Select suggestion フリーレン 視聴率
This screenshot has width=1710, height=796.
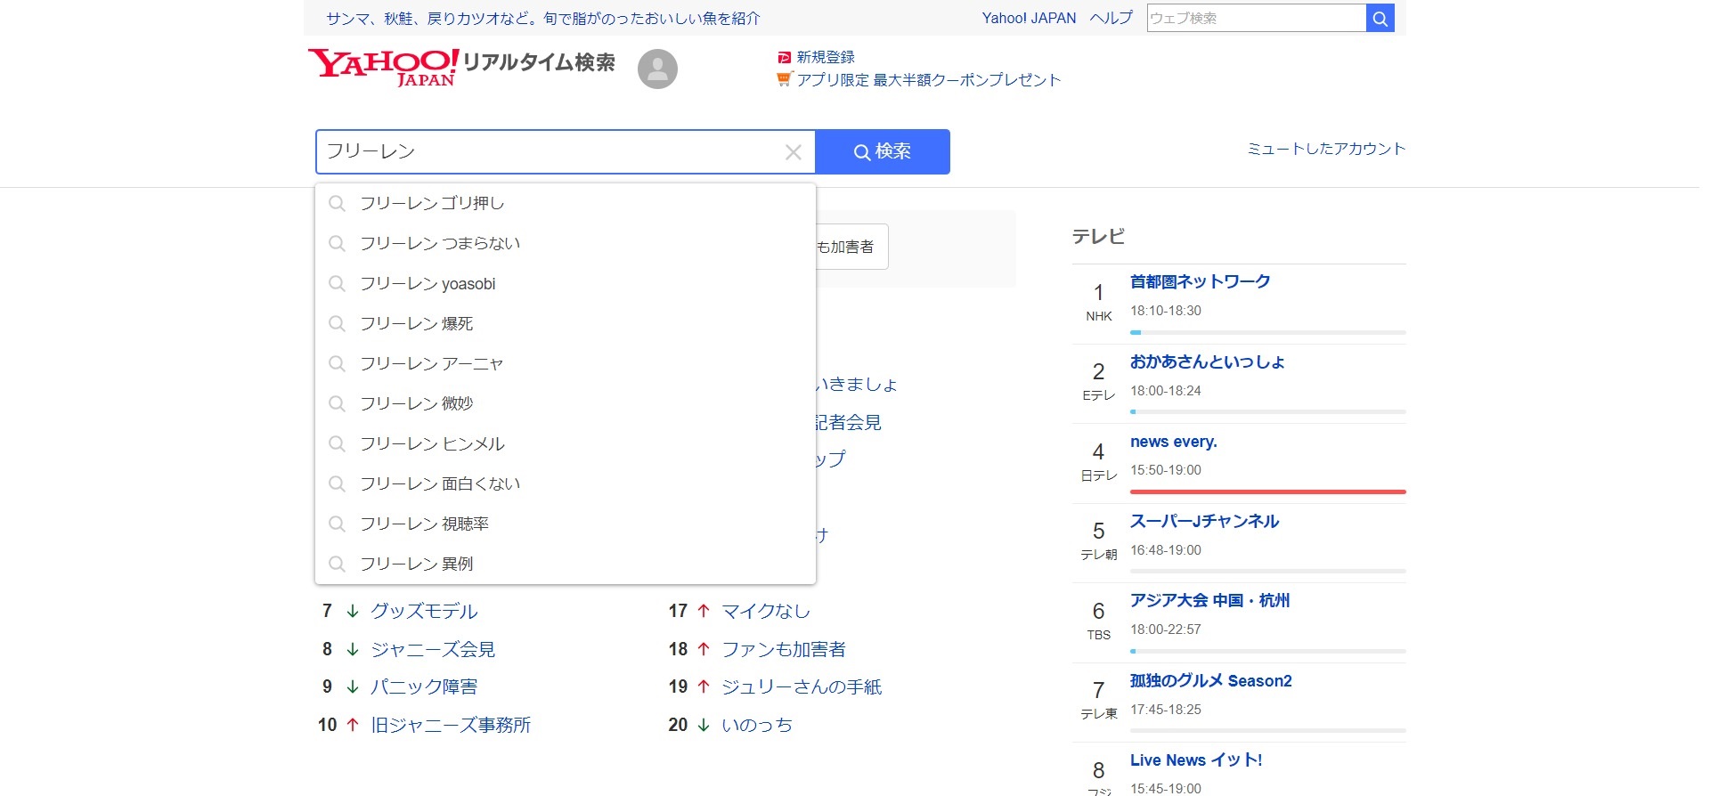[566, 524]
